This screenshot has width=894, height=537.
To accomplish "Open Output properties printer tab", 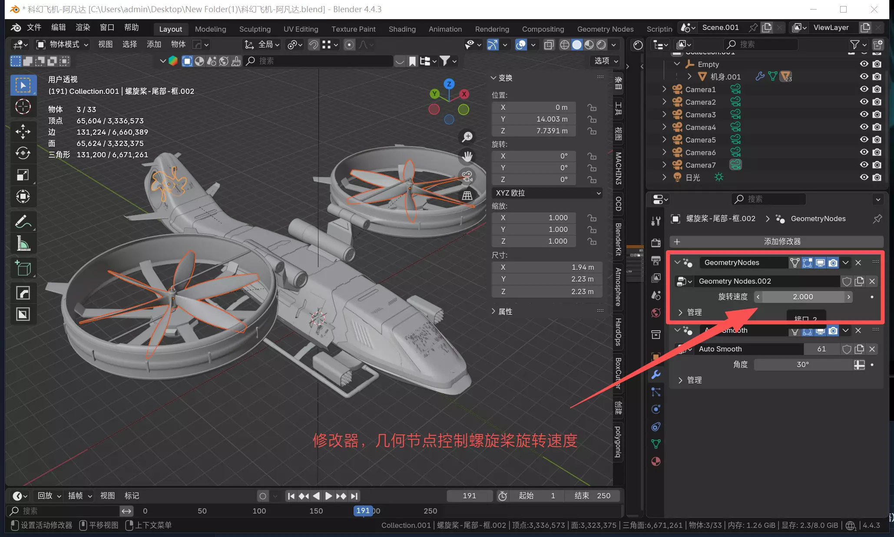I will pos(656,260).
